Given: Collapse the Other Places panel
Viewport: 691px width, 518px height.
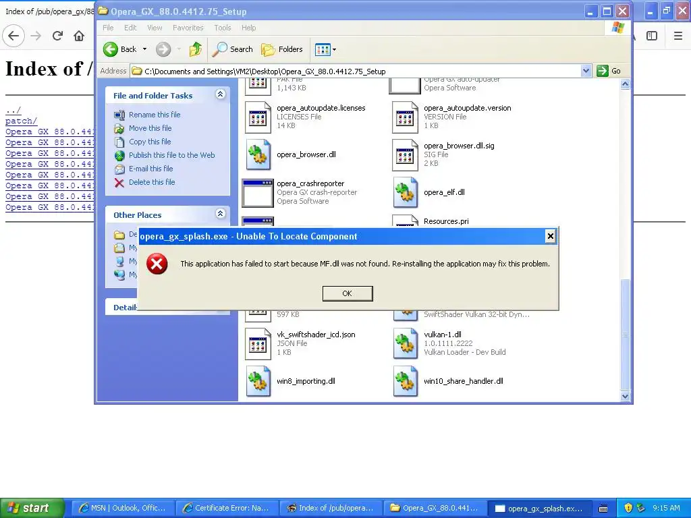Looking at the screenshot, I should click(221, 214).
